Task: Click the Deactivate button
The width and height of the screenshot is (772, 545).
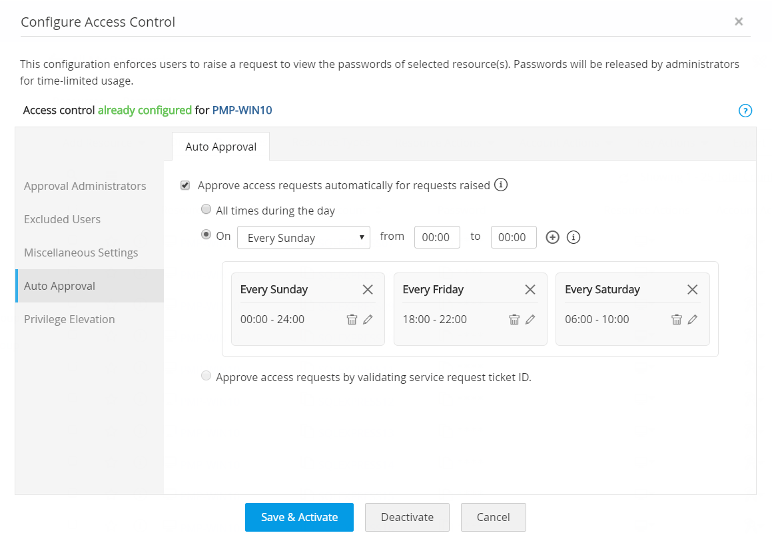Action: click(407, 517)
